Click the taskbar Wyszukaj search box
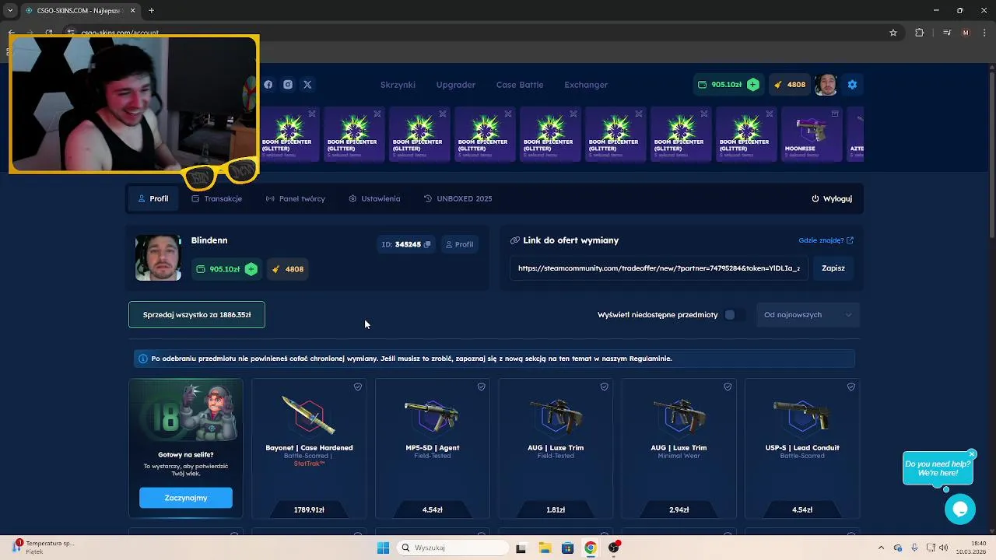Screen dimensions: 996x560 [x=452, y=548]
